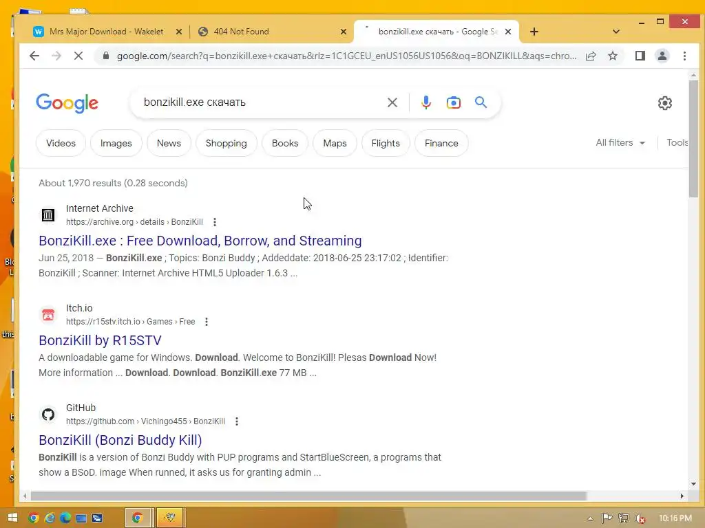
Task: Click the scroll down arrow
Action: 693,484
